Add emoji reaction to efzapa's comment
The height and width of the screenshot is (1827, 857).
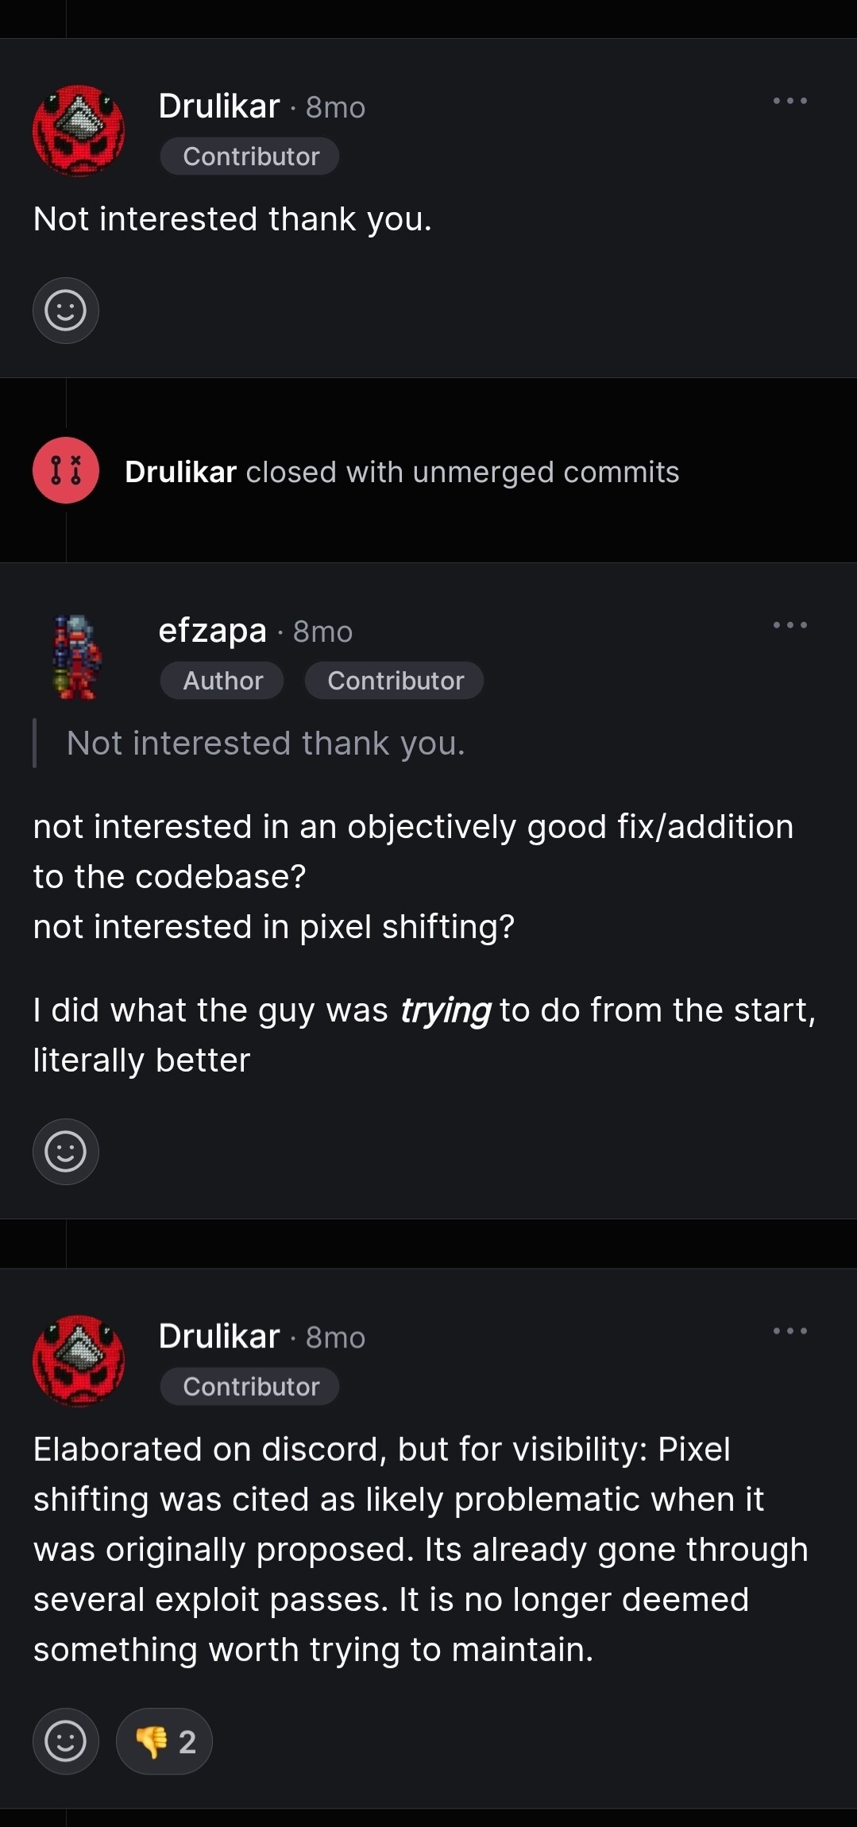tap(66, 1152)
